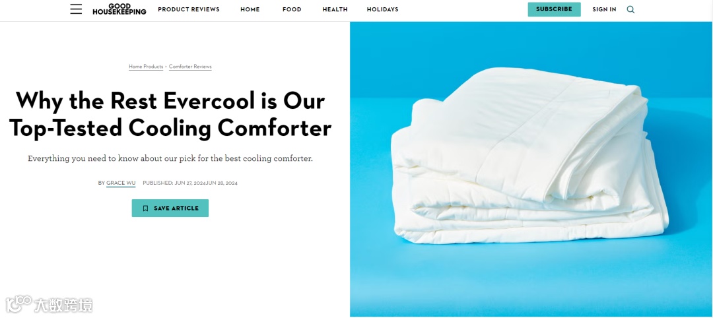Click the Sign In link
This screenshot has height=318, width=713.
tap(604, 9)
